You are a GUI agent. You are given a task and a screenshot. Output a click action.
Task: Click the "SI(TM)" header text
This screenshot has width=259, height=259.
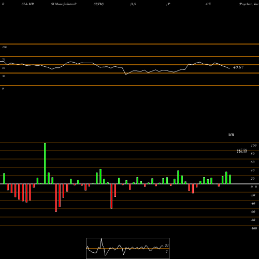point(98,4)
